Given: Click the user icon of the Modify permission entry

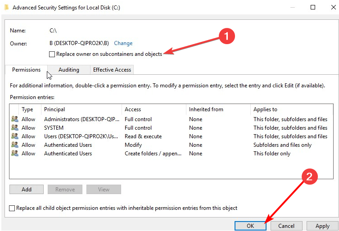Looking at the screenshot, I should (x=15, y=145).
